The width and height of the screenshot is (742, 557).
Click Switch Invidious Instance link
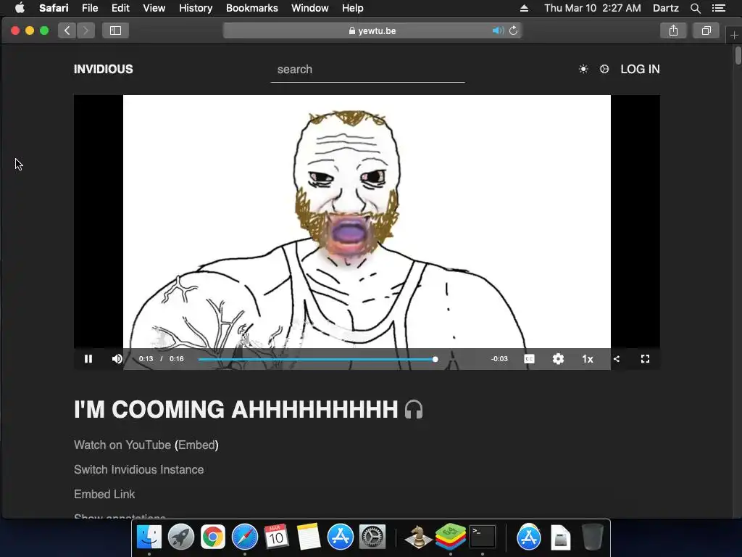pos(138,470)
